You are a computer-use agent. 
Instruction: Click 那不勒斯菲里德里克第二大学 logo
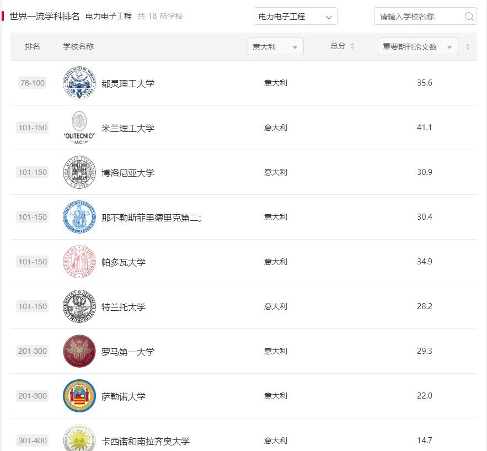click(79, 217)
